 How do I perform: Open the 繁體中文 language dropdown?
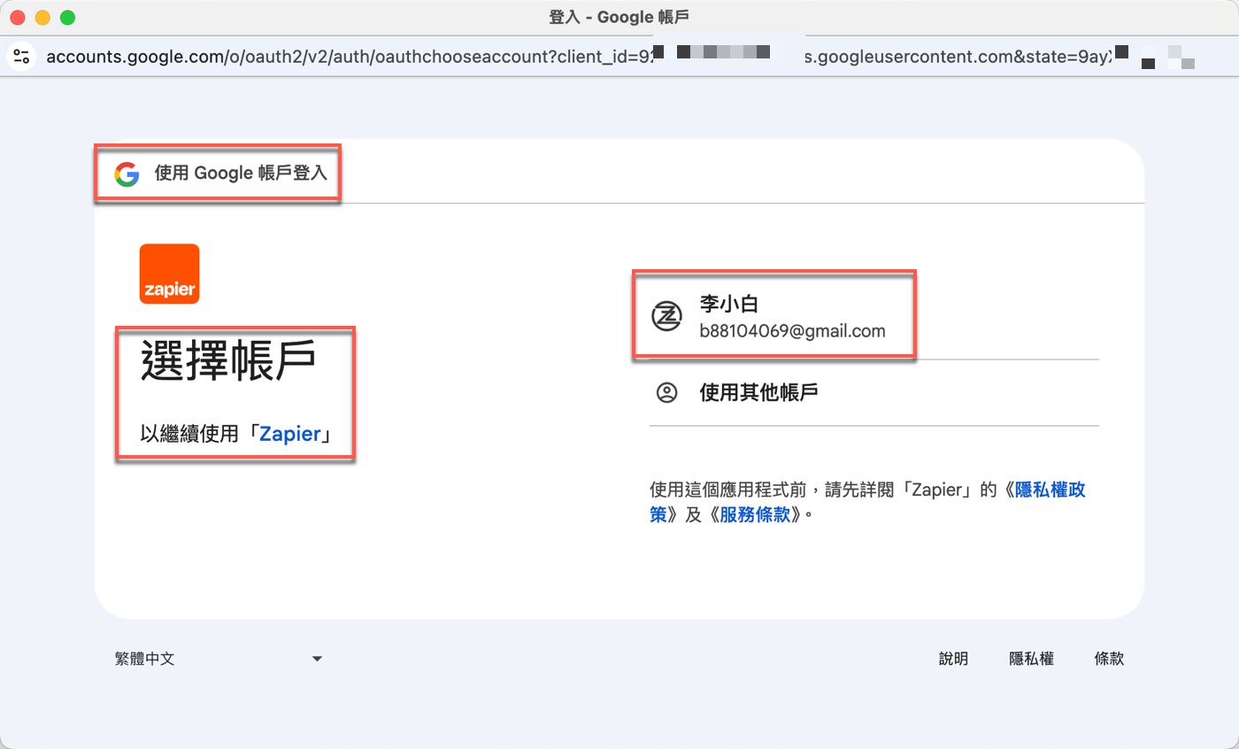tap(218, 659)
